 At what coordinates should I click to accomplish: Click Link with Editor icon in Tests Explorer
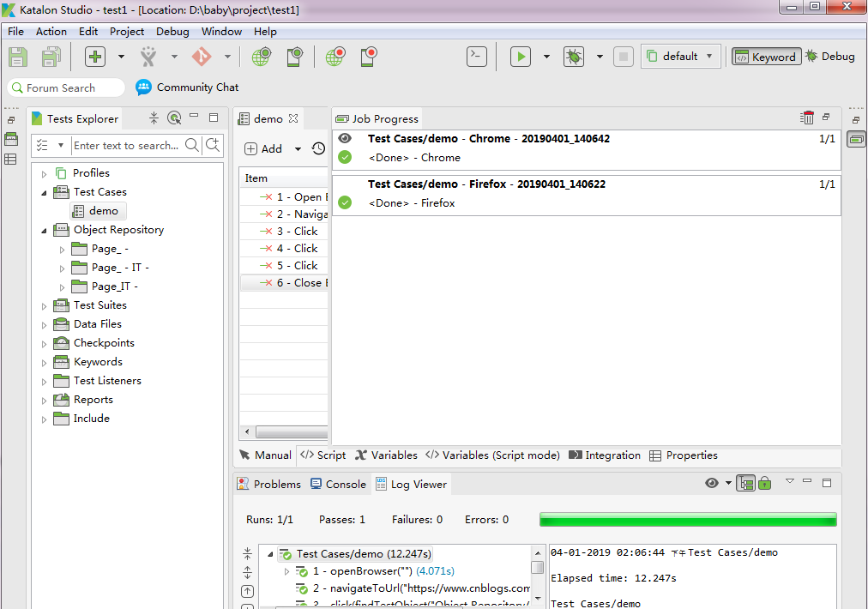click(x=174, y=118)
